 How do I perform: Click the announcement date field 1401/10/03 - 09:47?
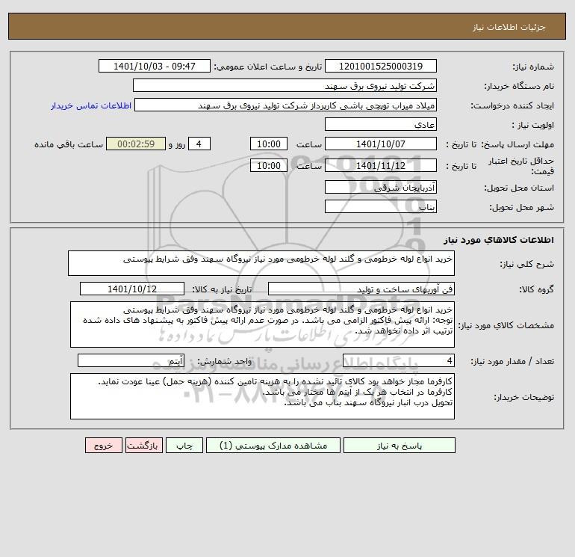(x=155, y=66)
